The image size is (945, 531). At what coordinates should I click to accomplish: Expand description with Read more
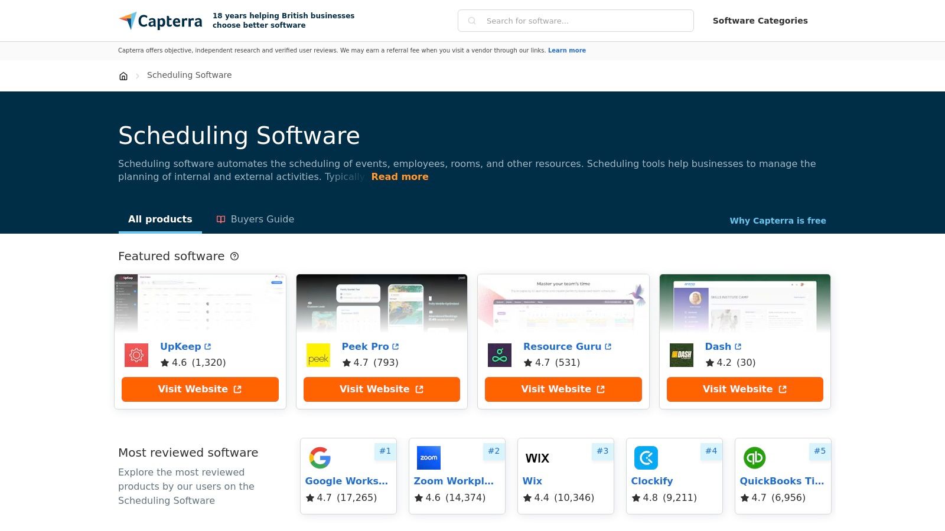click(x=400, y=177)
